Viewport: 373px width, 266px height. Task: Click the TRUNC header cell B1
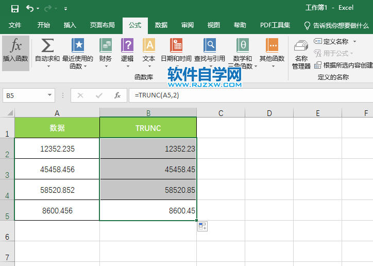(x=148, y=128)
